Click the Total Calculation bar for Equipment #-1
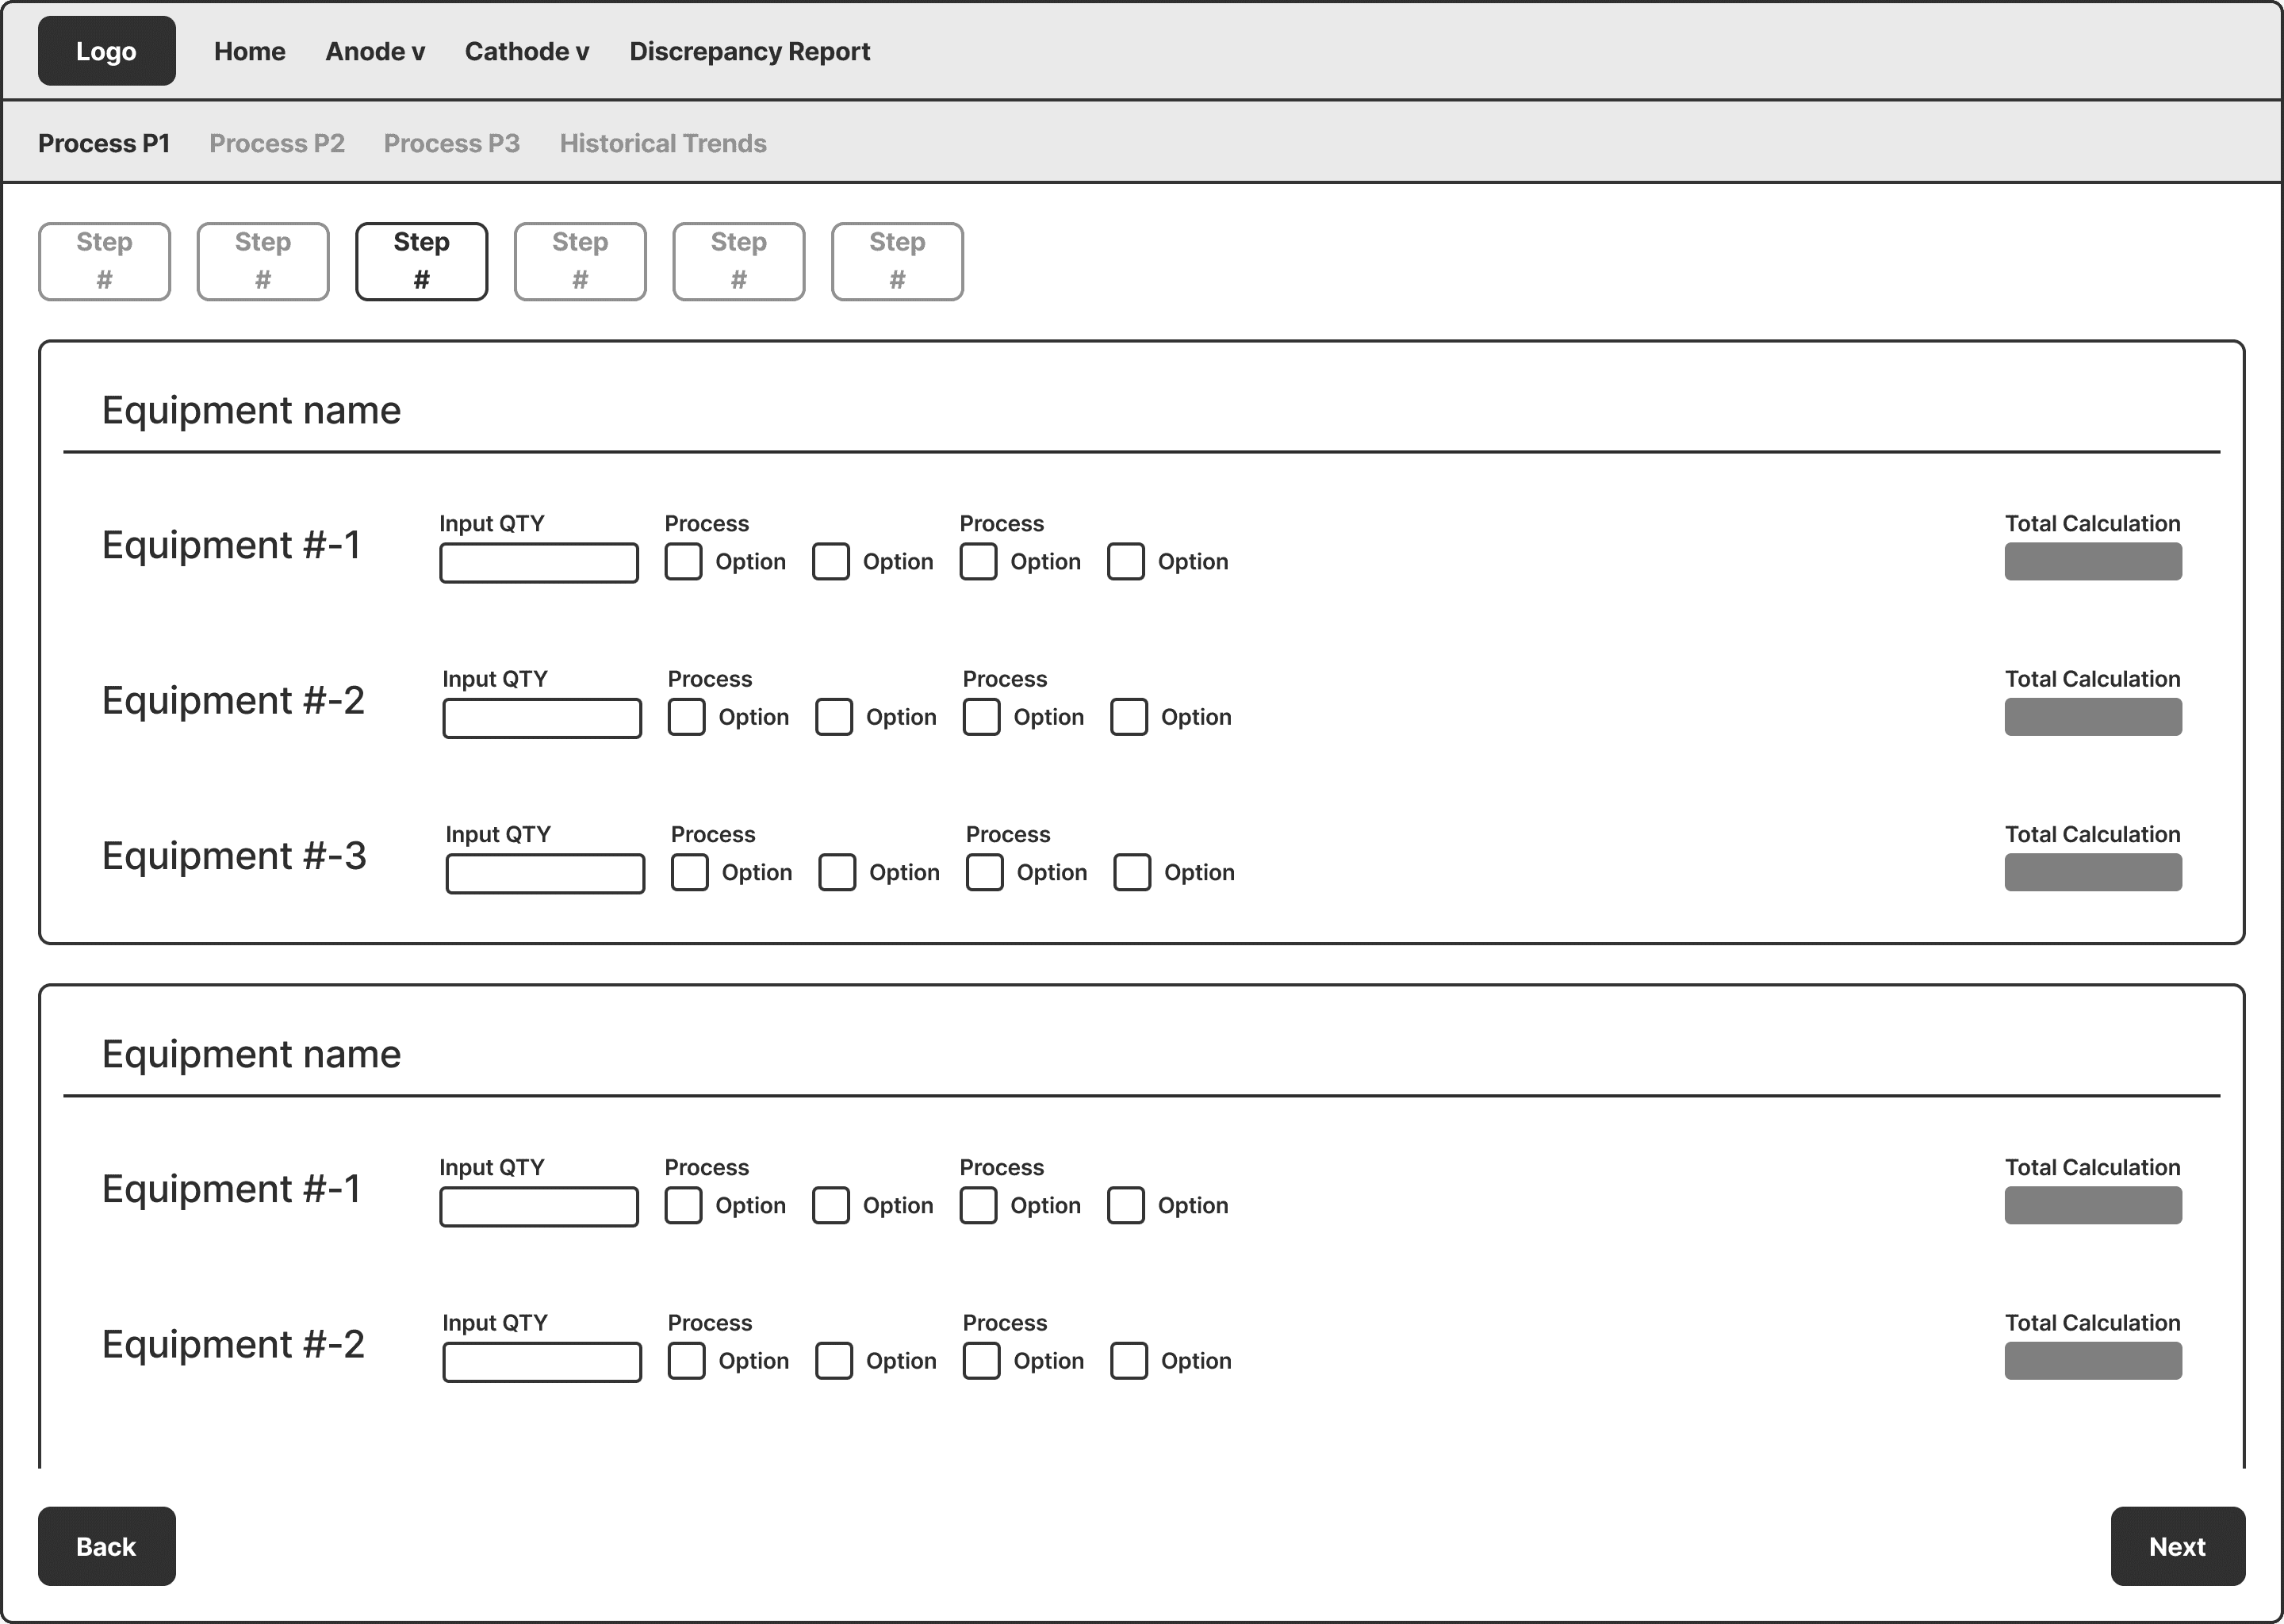The height and width of the screenshot is (1624, 2284). [x=2093, y=561]
